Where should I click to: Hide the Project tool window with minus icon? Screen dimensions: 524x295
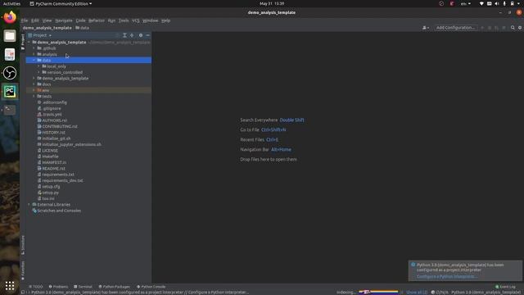tap(147, 35)
